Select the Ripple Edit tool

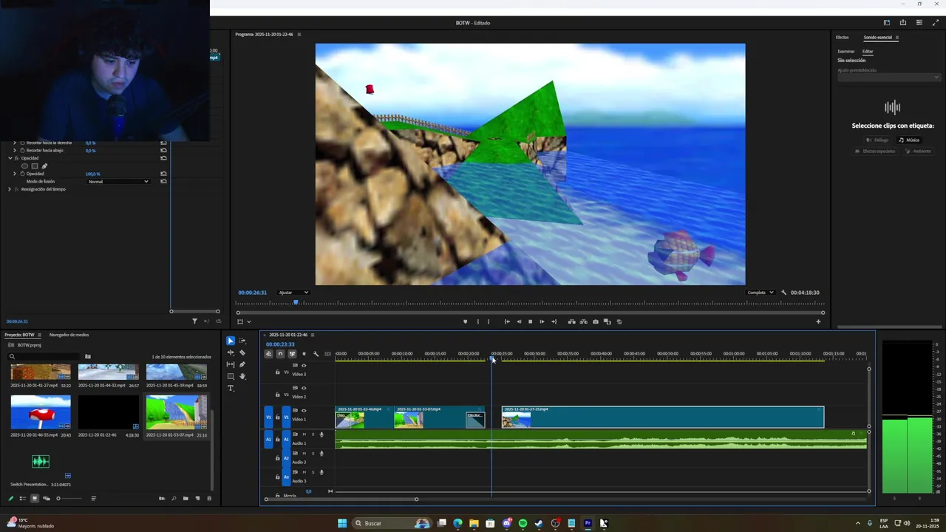tap(231, 352)
